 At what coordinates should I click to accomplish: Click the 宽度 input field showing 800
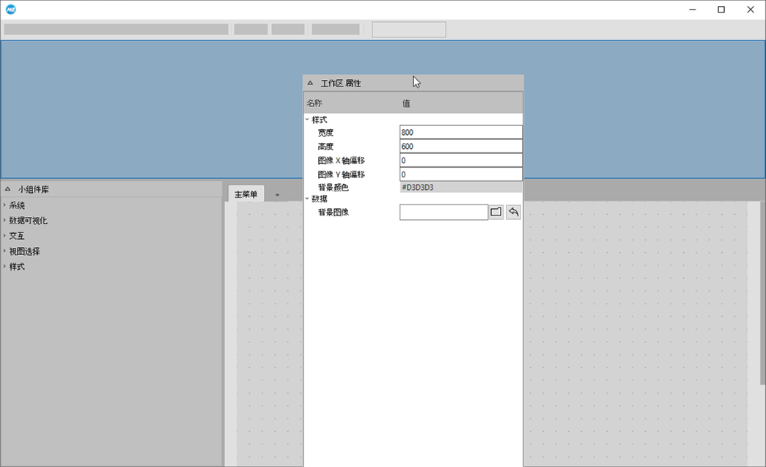point(460,133)
